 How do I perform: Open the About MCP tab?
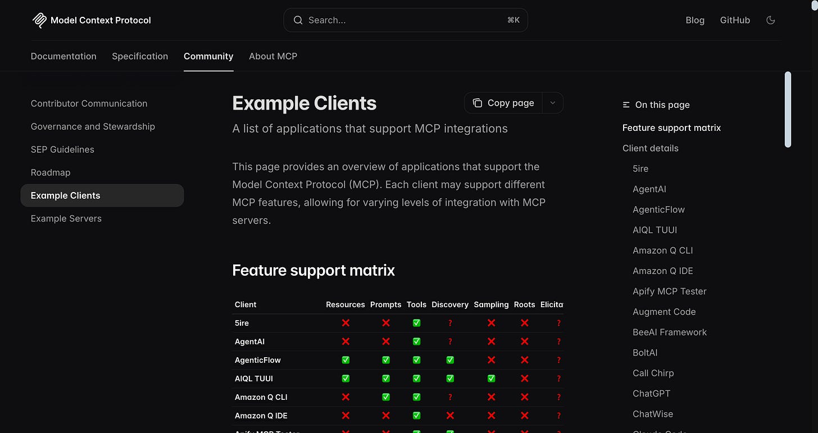[273, 56]
